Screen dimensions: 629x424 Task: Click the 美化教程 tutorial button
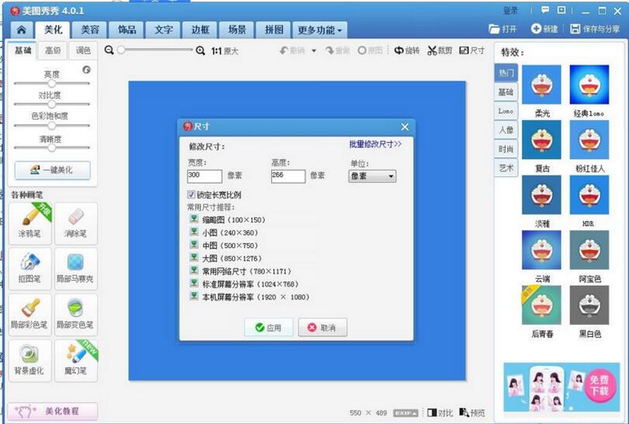pyautogui.click(x=53, y=411)
